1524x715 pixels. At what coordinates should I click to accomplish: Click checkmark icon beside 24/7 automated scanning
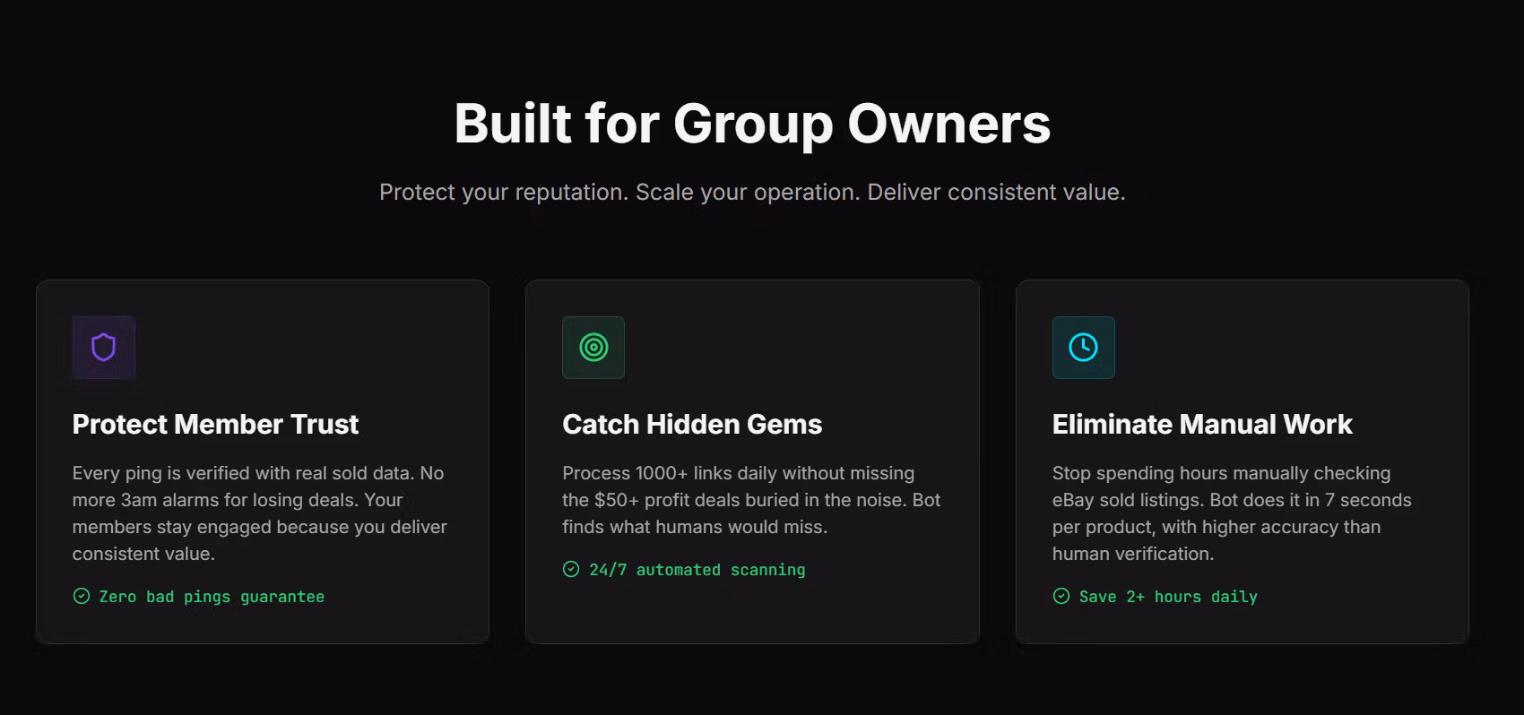tap(571, 570)
